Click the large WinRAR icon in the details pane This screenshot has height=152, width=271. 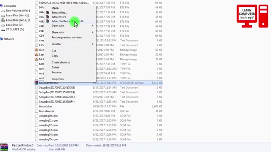click(4, 147)
